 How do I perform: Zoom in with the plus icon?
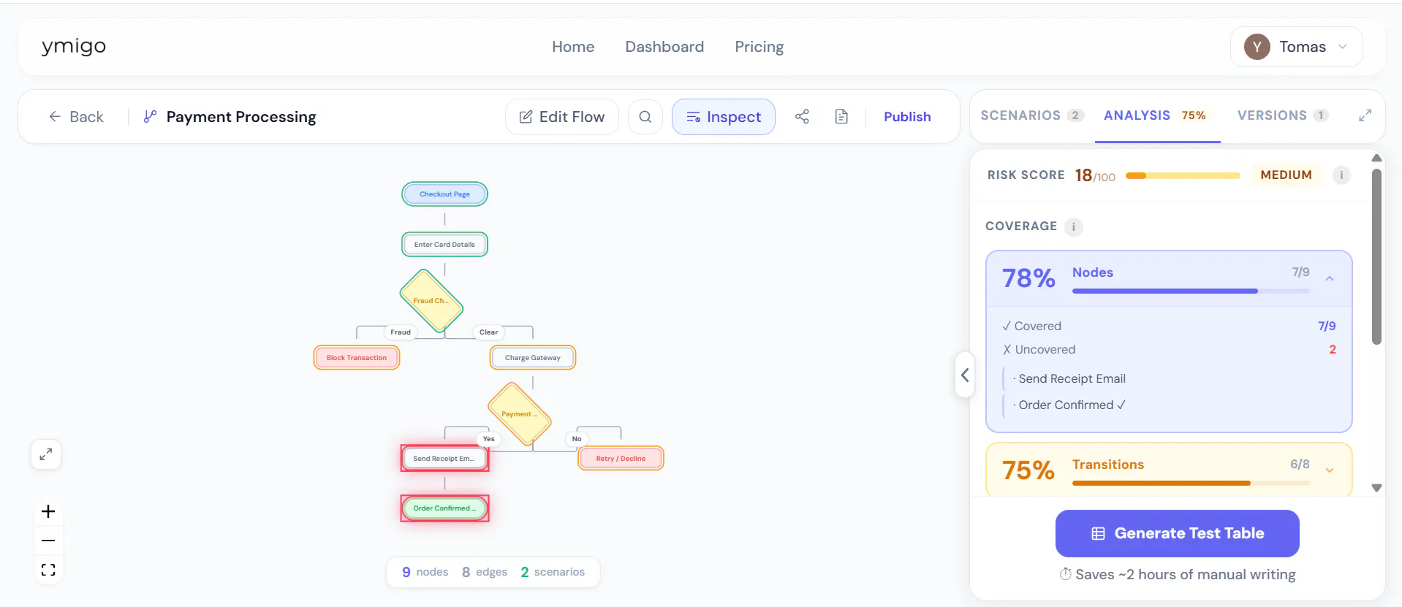[x=48, y=511]
